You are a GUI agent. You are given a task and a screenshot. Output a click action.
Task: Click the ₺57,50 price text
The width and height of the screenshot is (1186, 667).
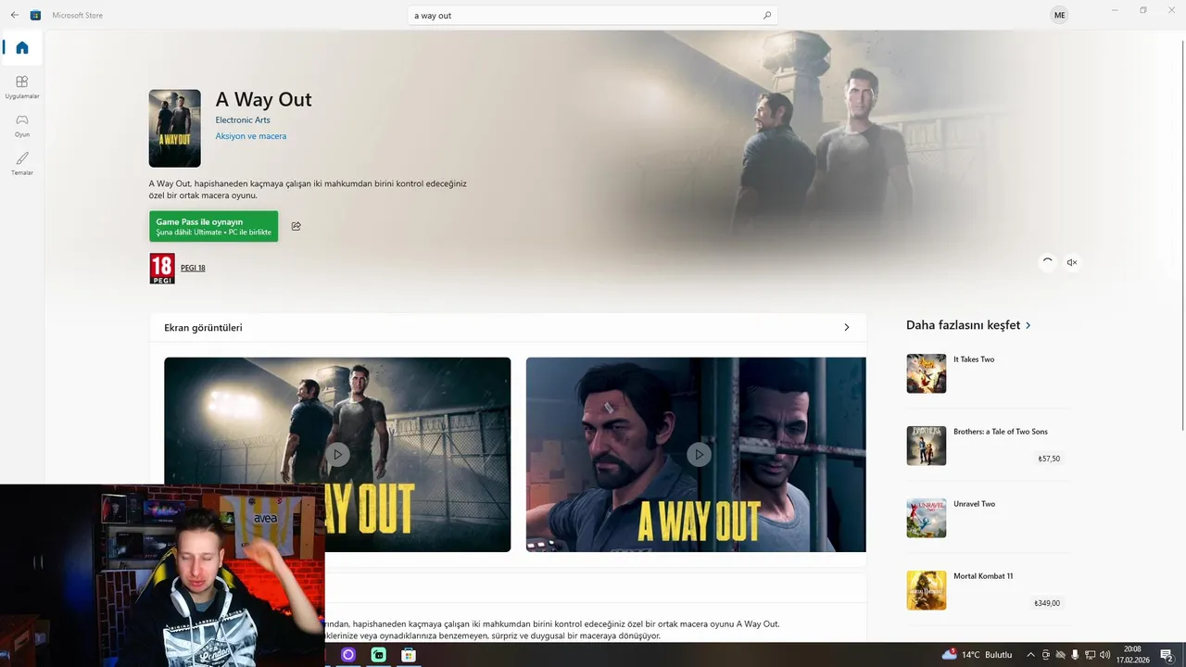[x=1049, y=459]
